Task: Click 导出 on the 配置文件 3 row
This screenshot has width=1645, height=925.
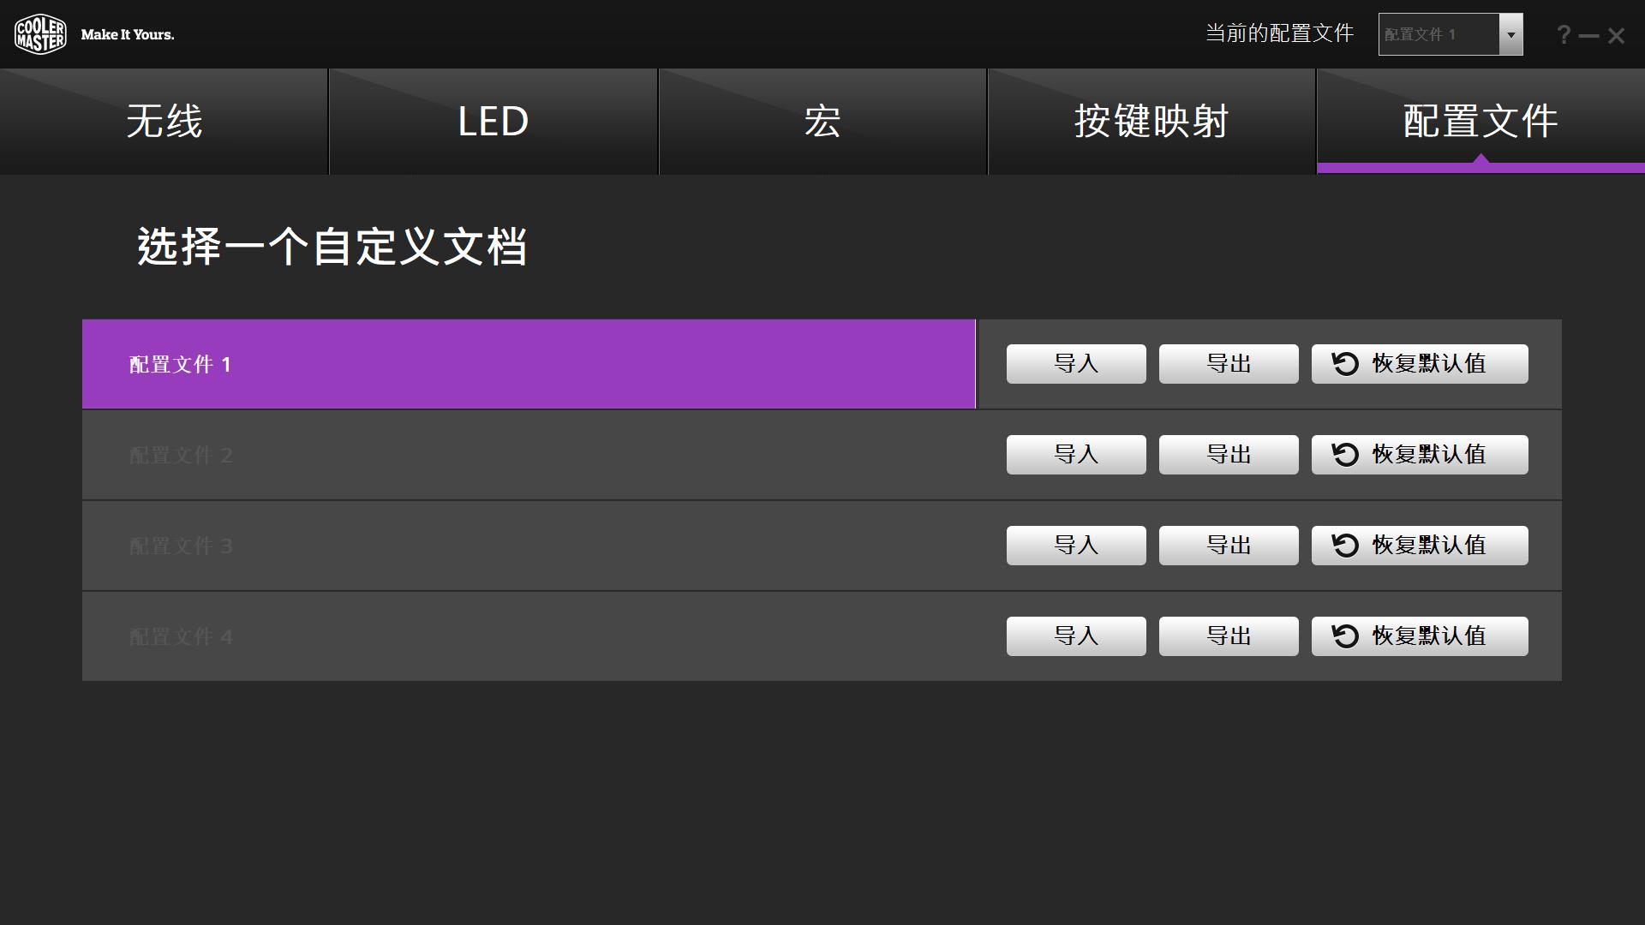Action: [x=1228, y=545]
